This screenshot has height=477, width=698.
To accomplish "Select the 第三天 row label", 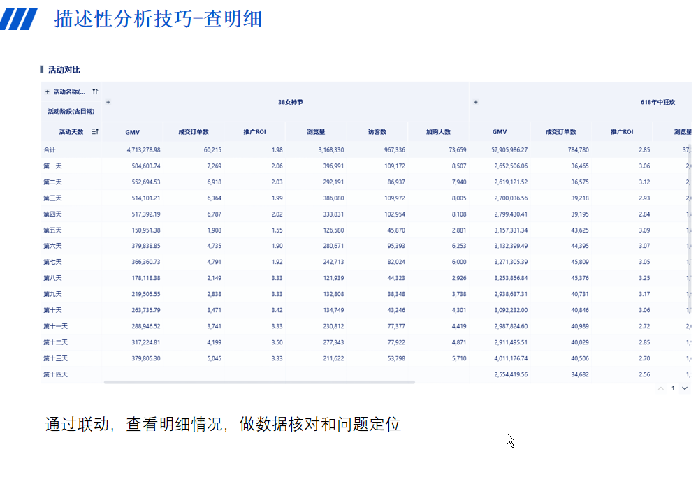I will pyautogui.click(x=52, y=198).
